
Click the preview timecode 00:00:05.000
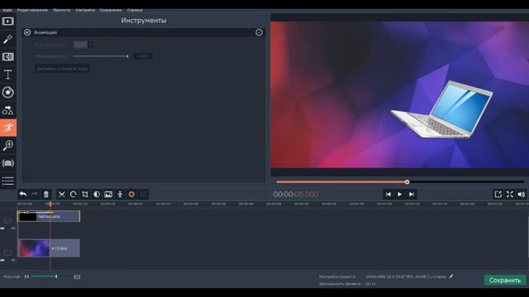click(296, 195)
